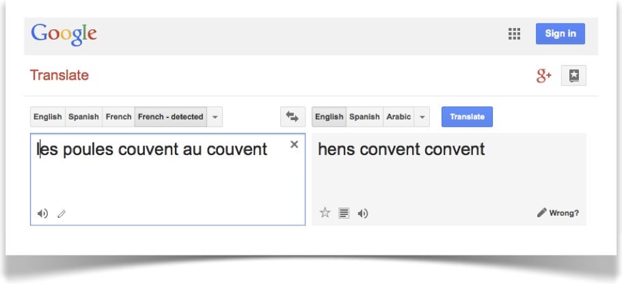Clear the source text with X

(294, 144)
